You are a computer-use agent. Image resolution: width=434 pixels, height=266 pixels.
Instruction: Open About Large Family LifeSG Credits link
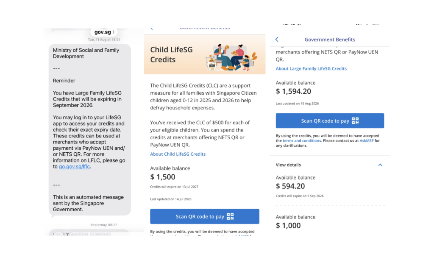pyautogui.click(x=311, y=68)
